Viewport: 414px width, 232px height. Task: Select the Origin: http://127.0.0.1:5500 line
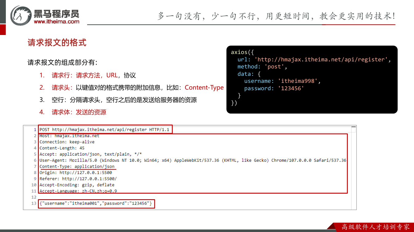76,172
